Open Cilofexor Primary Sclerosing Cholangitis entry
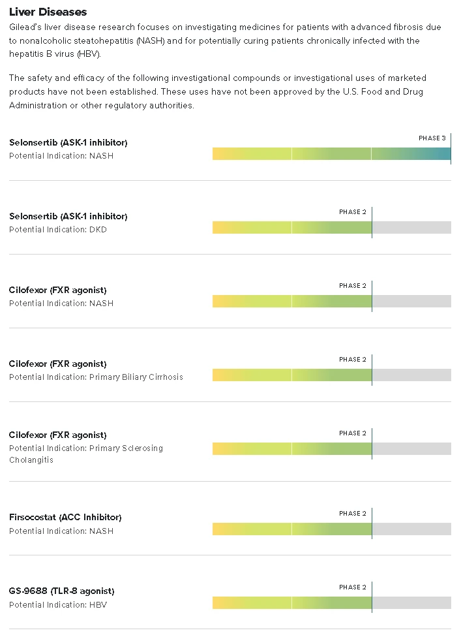This screenshot has width=476, height=639. [x=57, y=435]
